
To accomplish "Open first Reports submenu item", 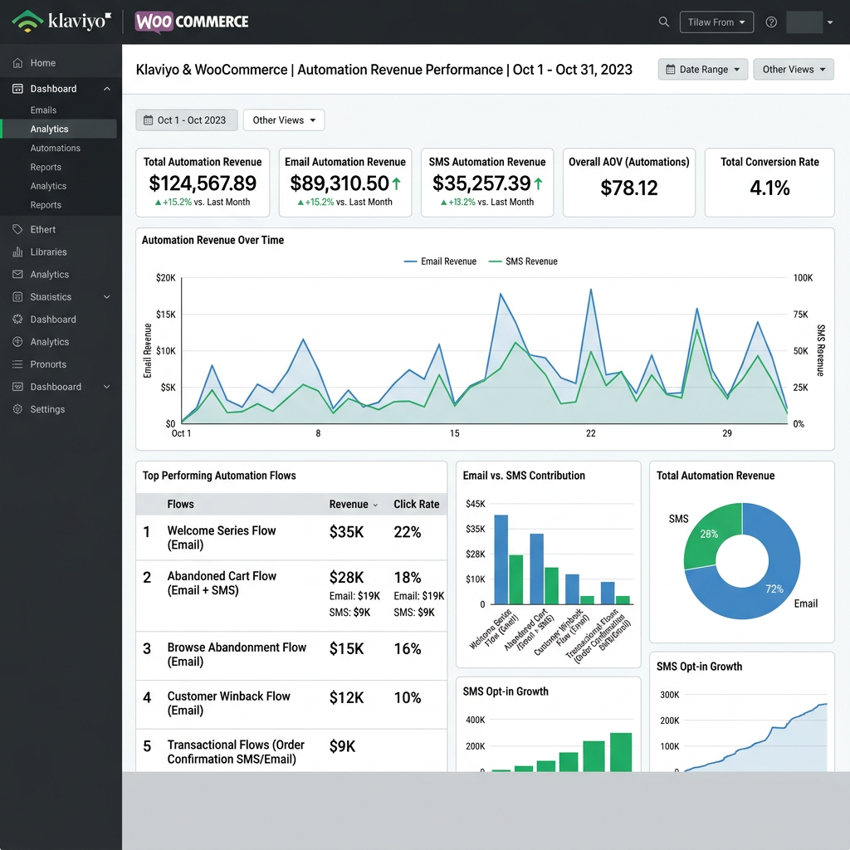I will [46, 167].
